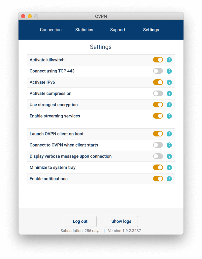202x259 pixels.
Task: Open help for Activate killswitch
Action: [x=169, y=60]
